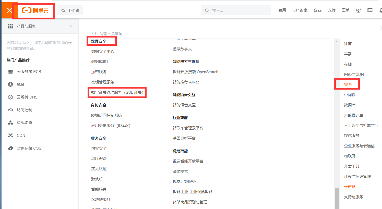The width and height of the screenshot is (382, 209).
Task: Open 加密服务
Action: tap(99, 72)
